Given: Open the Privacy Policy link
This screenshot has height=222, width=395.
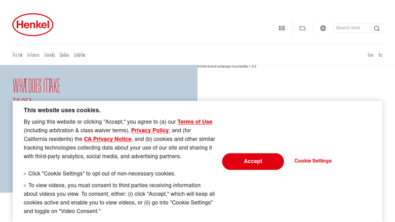Looking at the screenshot, I should coord(150,130).
